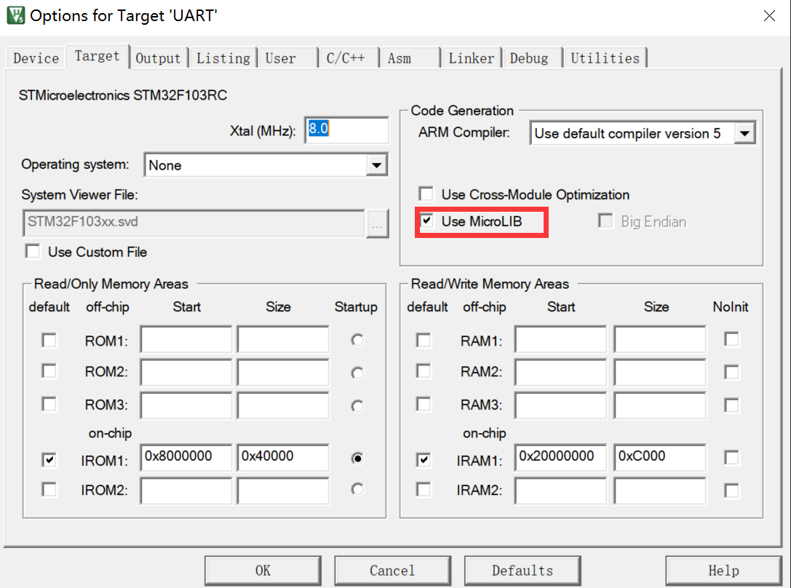Click the ROM1 Start address field
The image size is (791, 588).
pyautogui.click(x=186, y=339)
